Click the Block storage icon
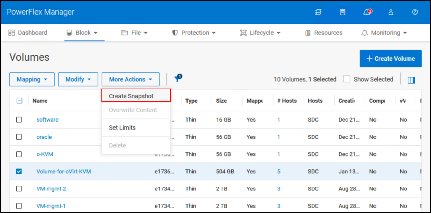The width and height of the screenshot is (431, 213). (x=69, y=33)
